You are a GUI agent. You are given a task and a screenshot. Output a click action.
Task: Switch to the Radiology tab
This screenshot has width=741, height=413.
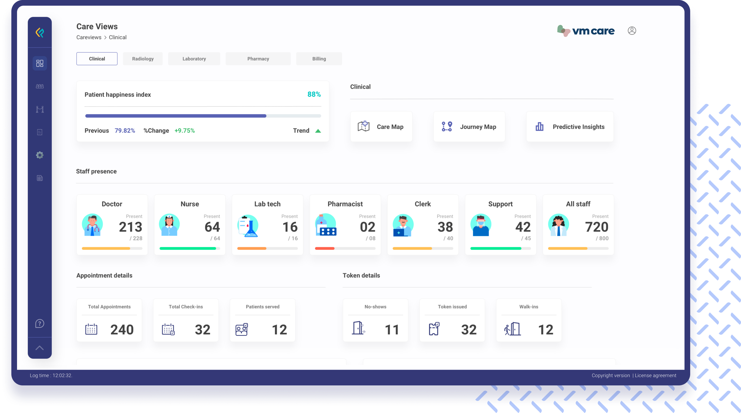coord(143,59)
